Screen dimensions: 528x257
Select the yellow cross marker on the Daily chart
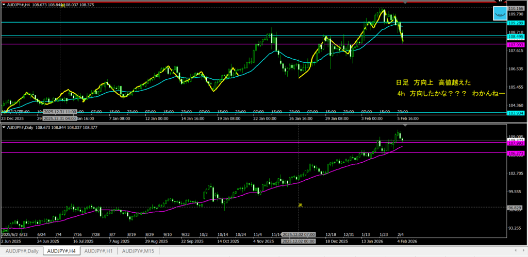[x=300, y=205]
